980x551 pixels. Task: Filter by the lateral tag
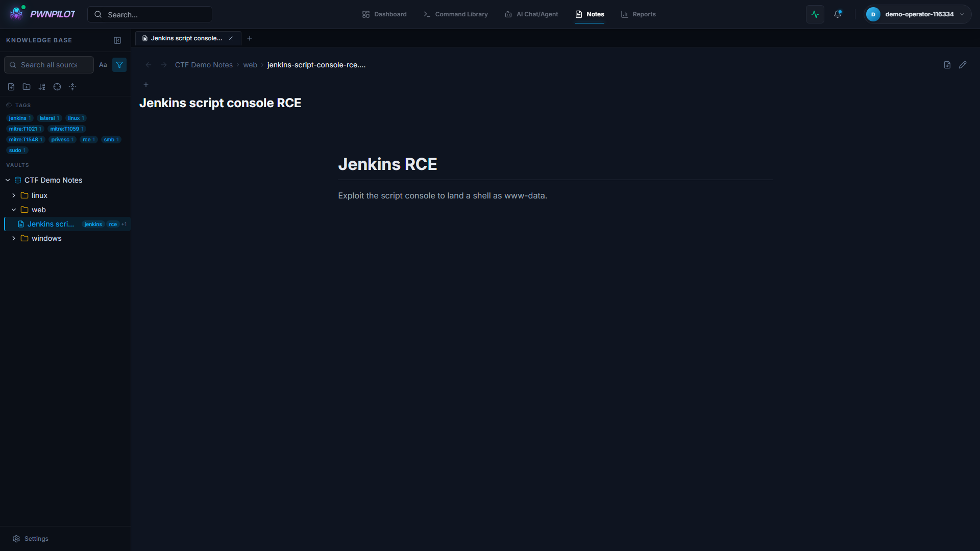click(50, 118)
